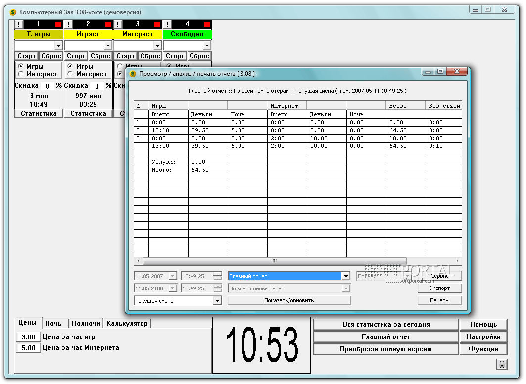Screen dimensions: 526x384
Task: Click the exclamation alert icon on computer 3
Action: (x=118, y=24)
